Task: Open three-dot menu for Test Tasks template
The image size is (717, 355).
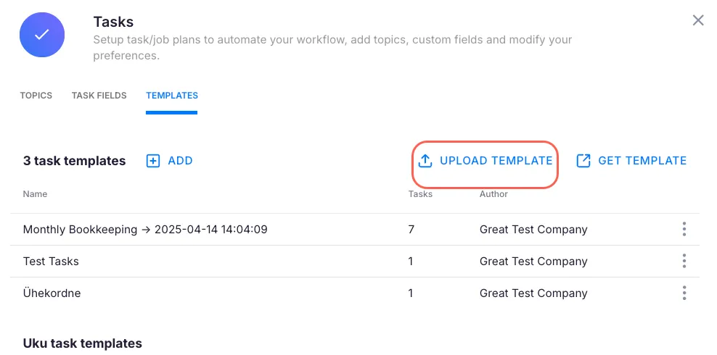Action: (684, 262)
